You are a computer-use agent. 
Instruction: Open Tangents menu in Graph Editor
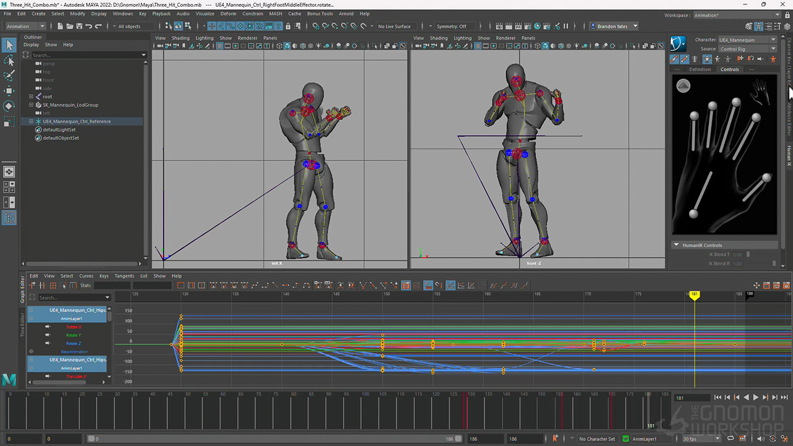pyautogui.click(x=124, y=276)
